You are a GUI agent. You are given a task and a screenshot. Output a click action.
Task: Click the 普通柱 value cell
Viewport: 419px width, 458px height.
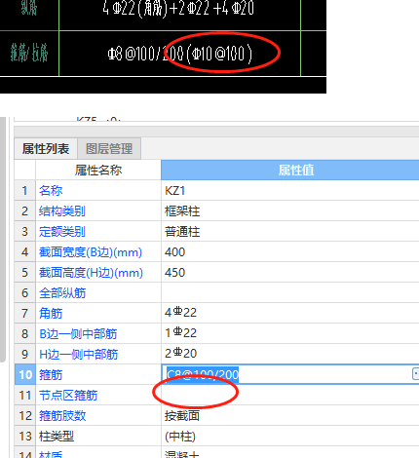coord(290,232)
